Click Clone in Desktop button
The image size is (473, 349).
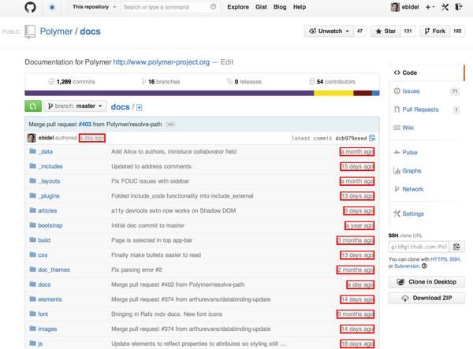[x=426, y=282]
